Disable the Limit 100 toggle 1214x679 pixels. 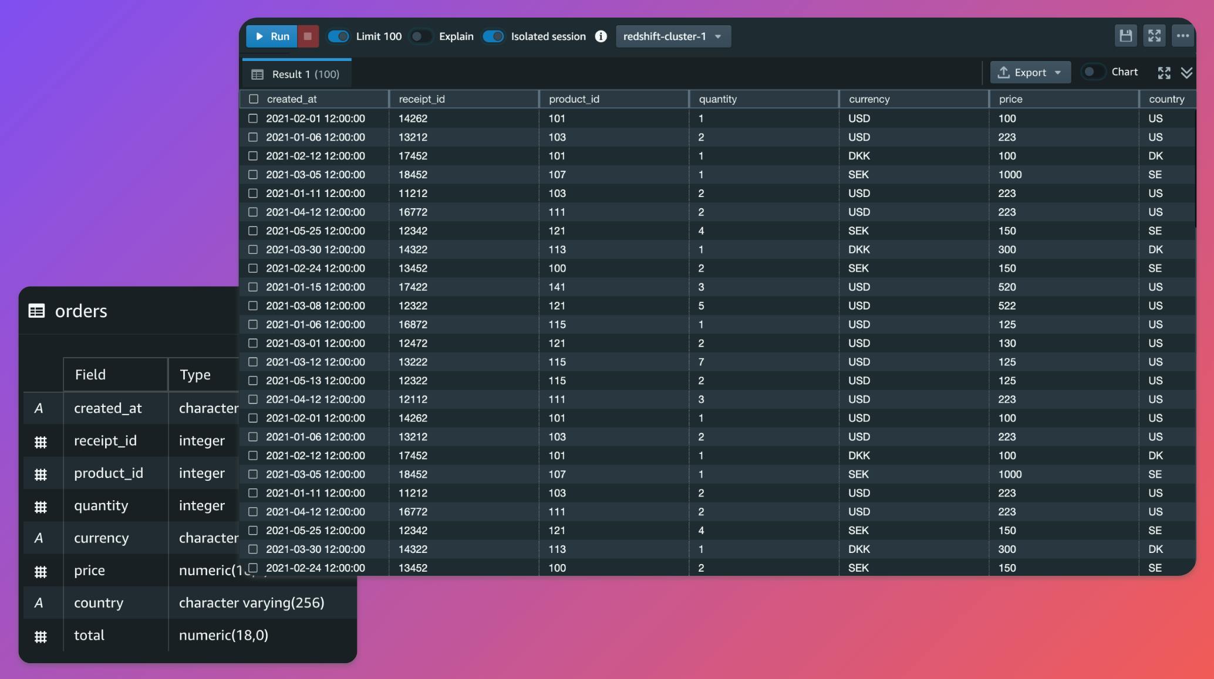339,36
